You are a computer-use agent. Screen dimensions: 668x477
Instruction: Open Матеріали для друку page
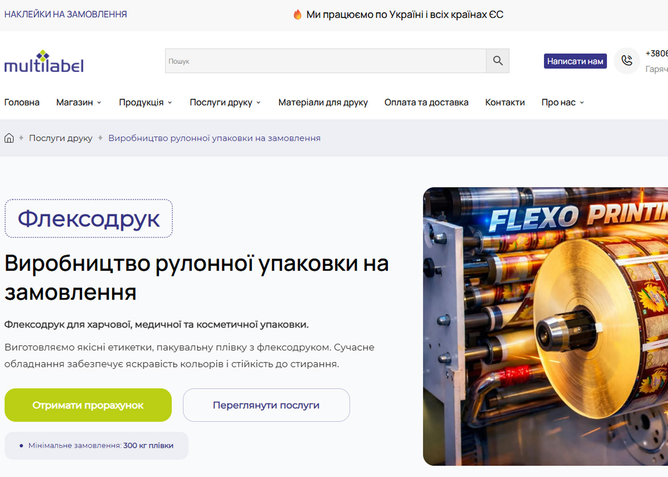click(x=323, y=103)
